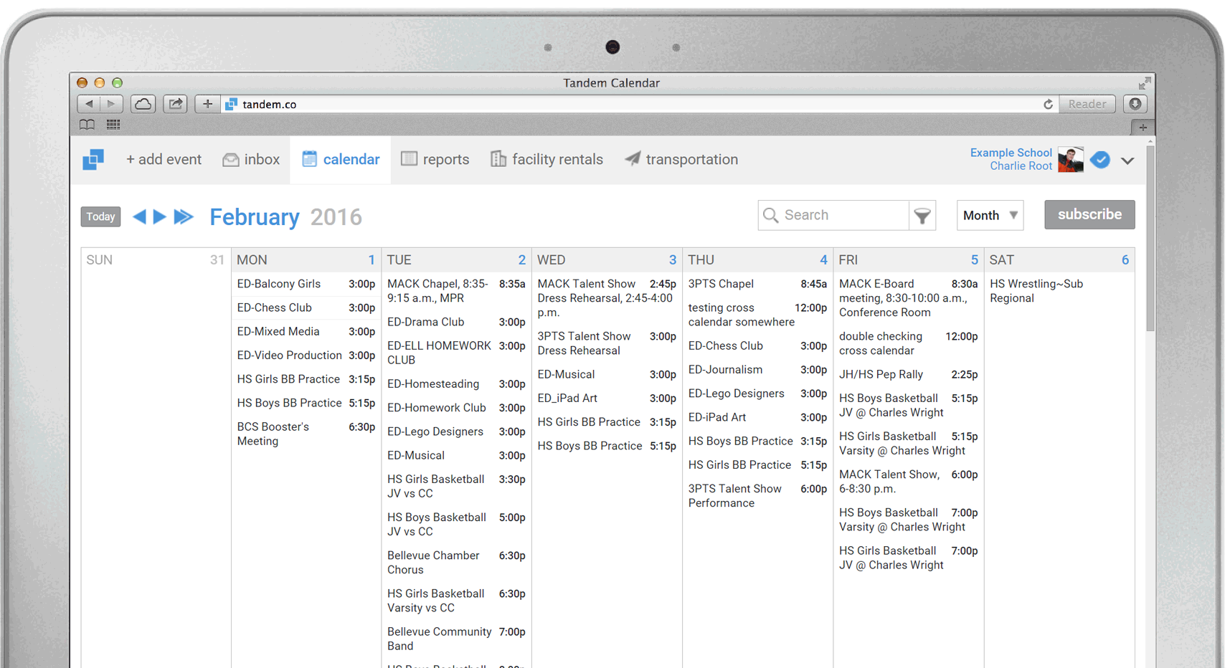Open the facility rentals building icon

click(498, 158)
